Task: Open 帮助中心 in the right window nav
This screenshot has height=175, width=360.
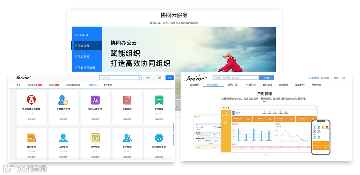Action: (316, 85)
